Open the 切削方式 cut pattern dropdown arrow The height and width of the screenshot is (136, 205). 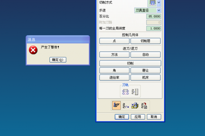159,3
